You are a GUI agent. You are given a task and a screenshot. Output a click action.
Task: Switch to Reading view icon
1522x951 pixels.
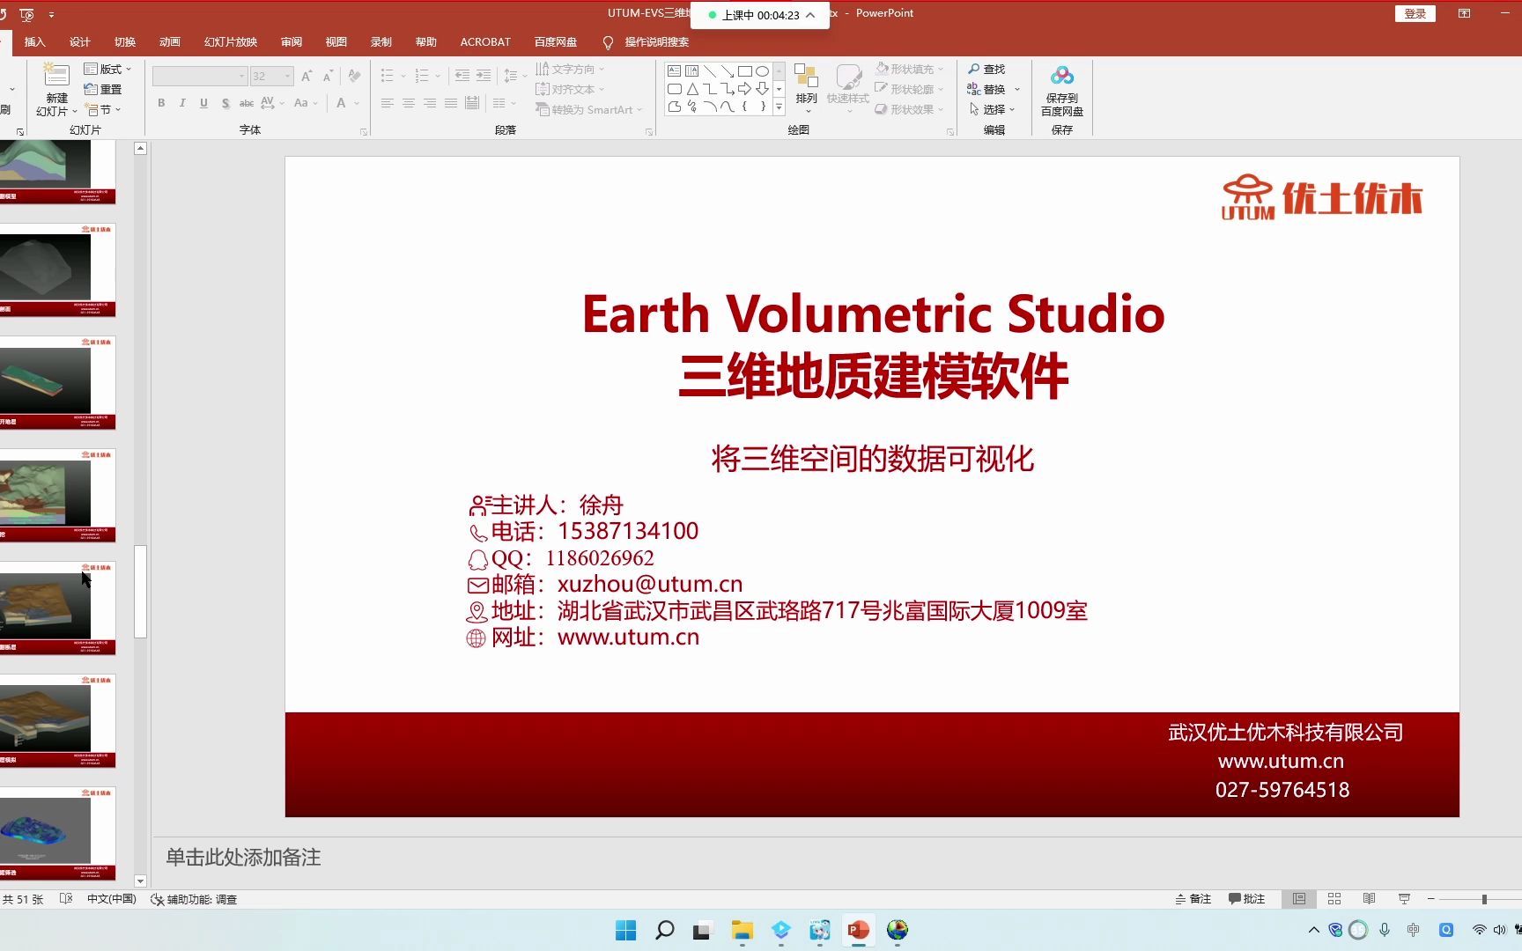[1369, 899]
